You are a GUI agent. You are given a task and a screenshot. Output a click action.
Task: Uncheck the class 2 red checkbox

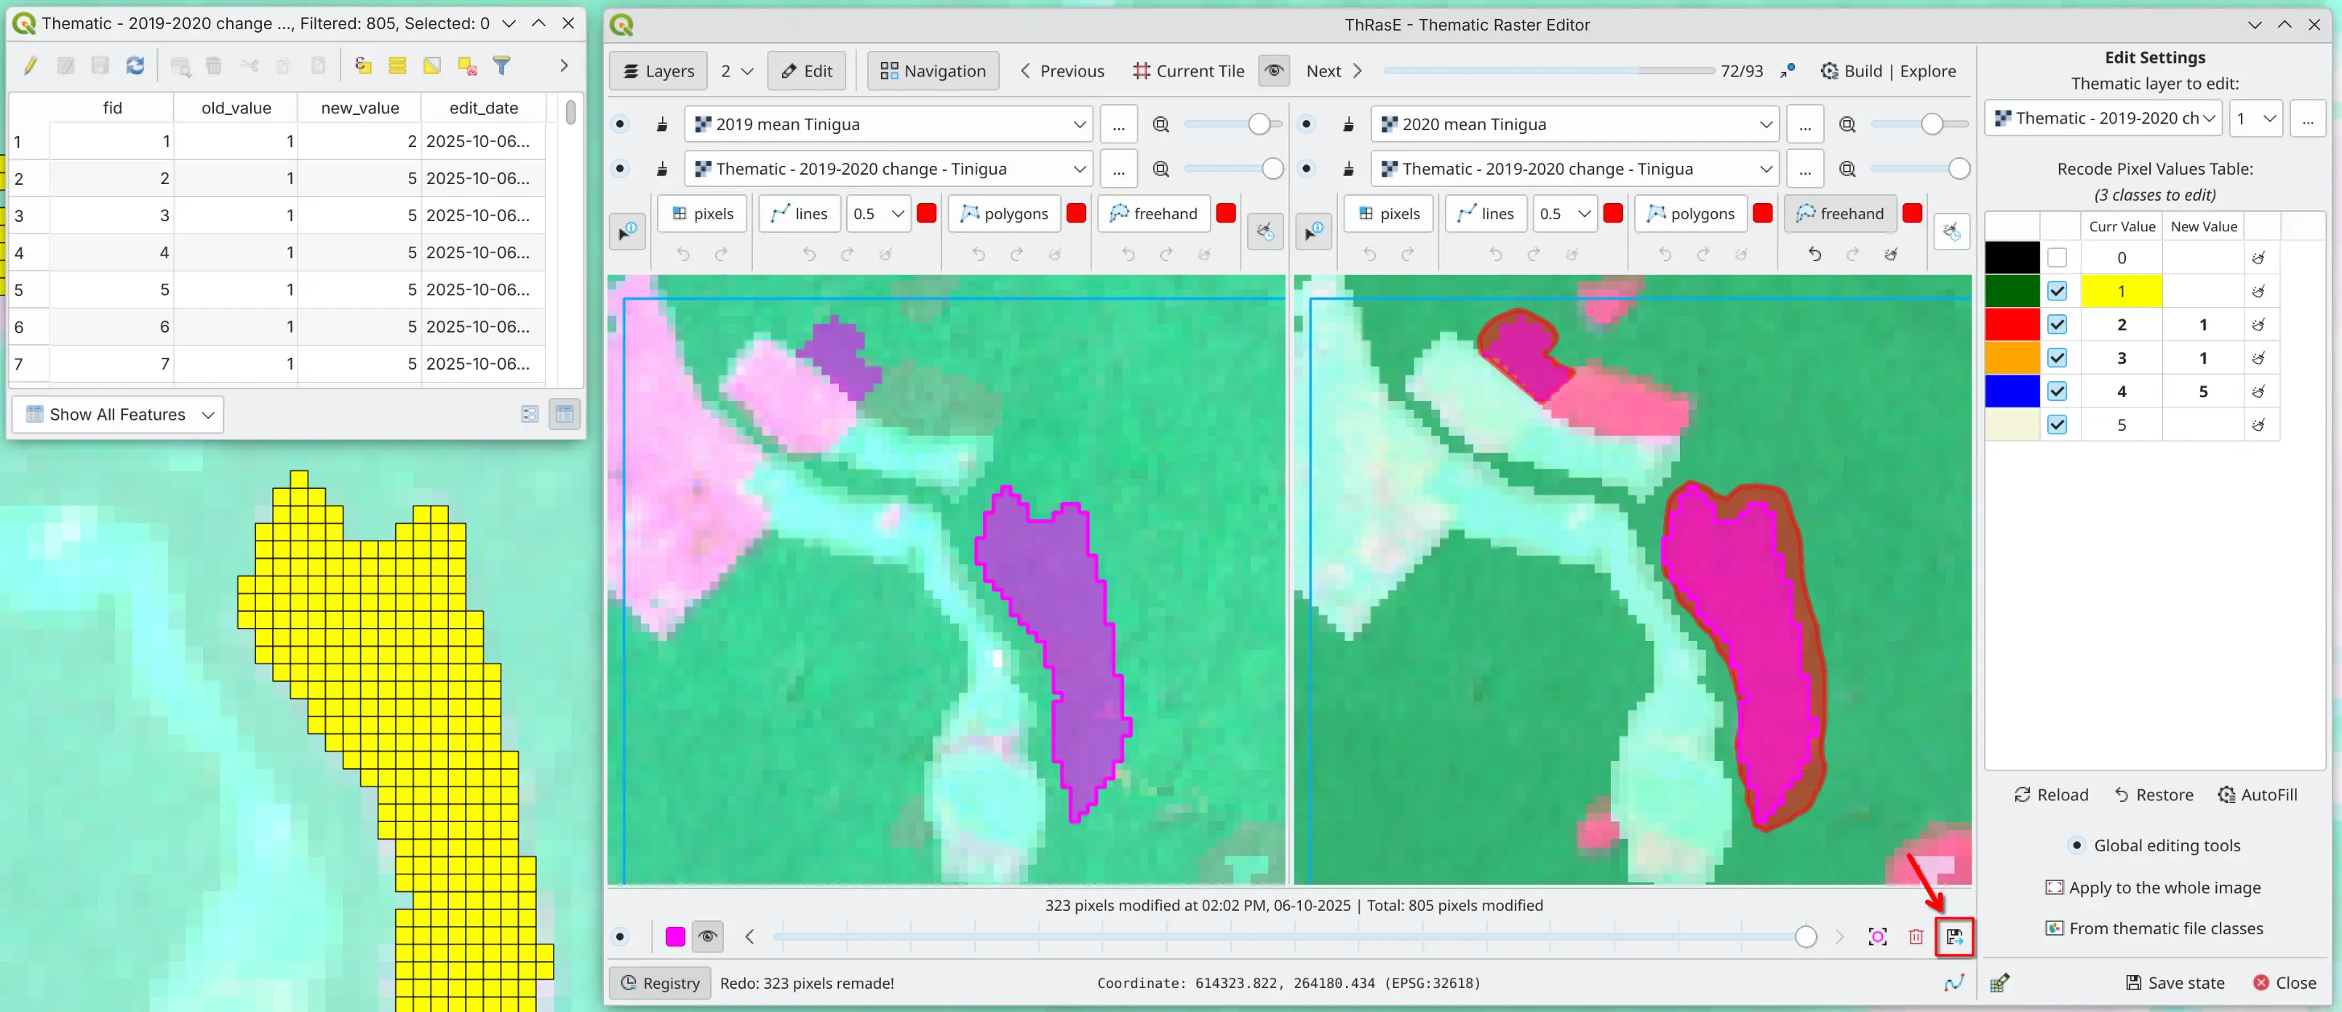point(2057,324)
